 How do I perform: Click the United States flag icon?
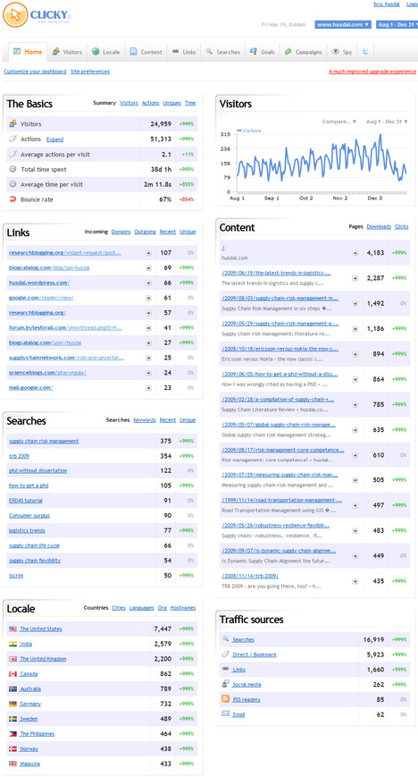point(13,629)
